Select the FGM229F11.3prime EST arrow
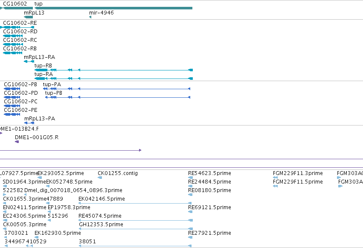 [275, 178]
